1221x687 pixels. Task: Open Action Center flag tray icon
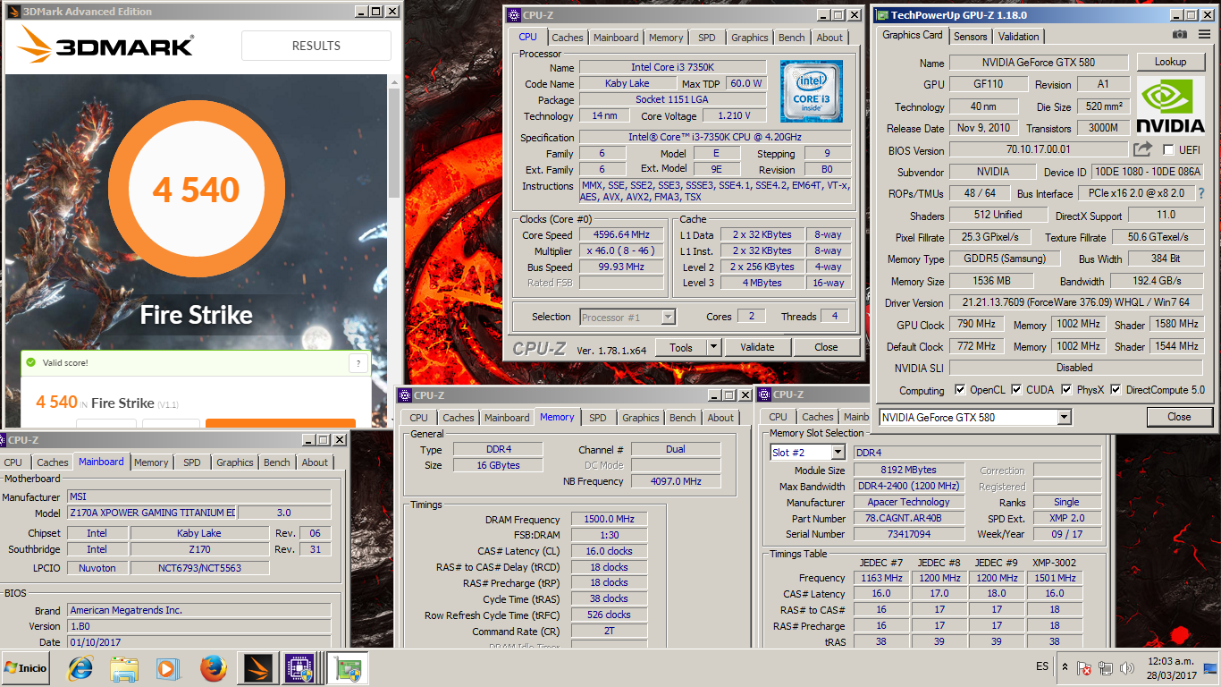1084,668
